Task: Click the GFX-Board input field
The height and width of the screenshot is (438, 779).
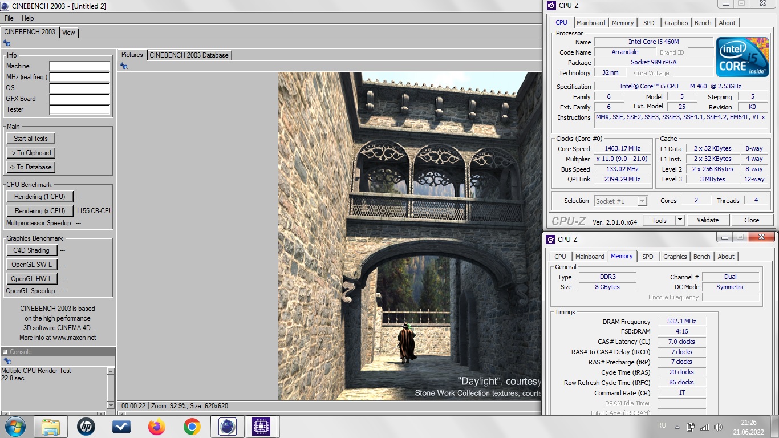Action: tap(79, 99)
